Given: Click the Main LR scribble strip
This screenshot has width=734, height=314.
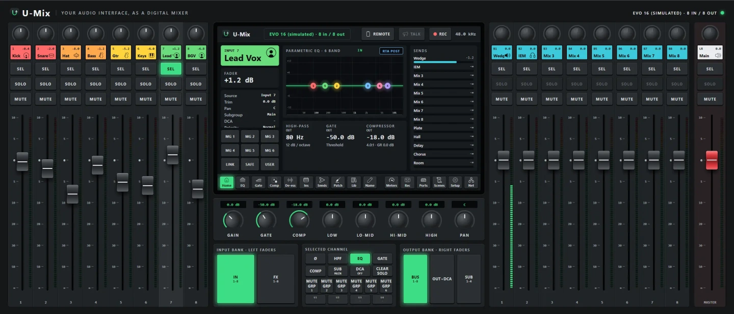Looking at the screenshot, I should [710, 52].
